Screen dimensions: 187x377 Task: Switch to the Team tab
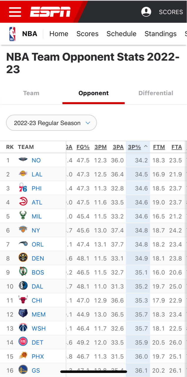pyautogui.click(x=31, y=93)
